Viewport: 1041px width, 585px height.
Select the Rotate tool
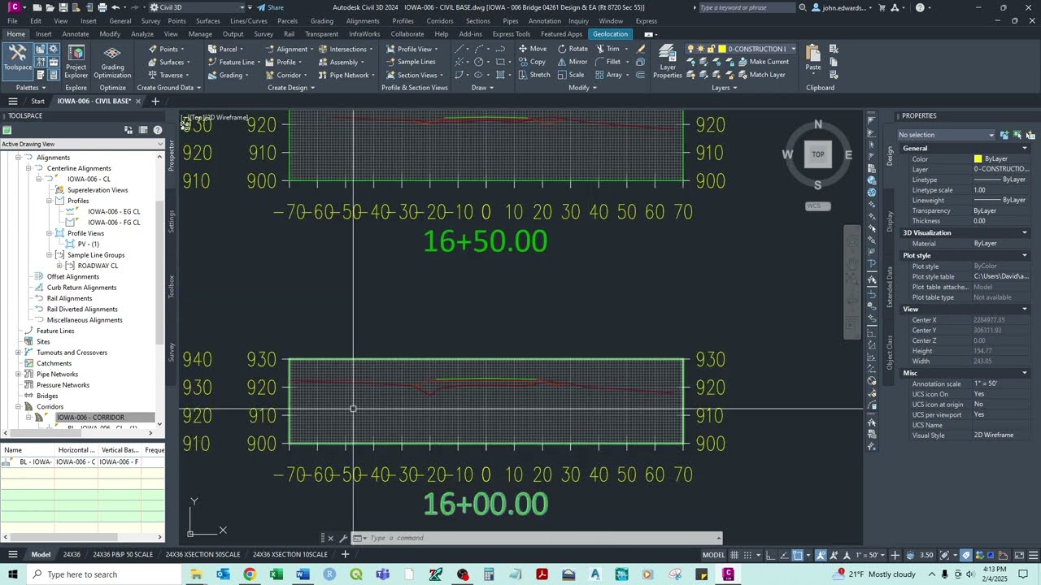point(572,49)
